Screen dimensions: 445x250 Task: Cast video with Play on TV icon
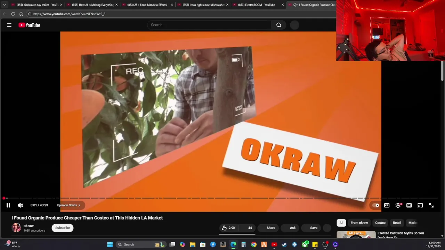coord(420,205)
